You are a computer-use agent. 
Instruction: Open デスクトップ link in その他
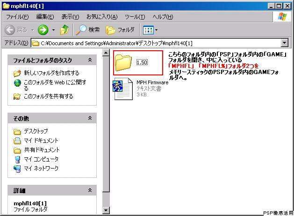(x=36, y=131)
